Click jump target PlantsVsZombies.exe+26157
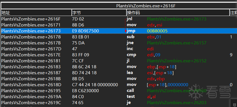The height and width of the screenshot is (107, 237). pyautogui.click(x=177, y=43)
